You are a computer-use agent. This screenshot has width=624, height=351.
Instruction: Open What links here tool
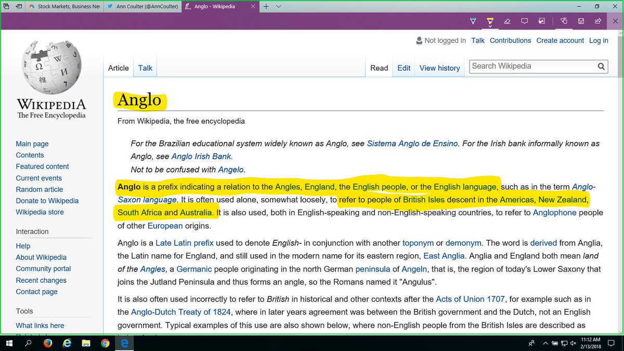pos(40,326)
